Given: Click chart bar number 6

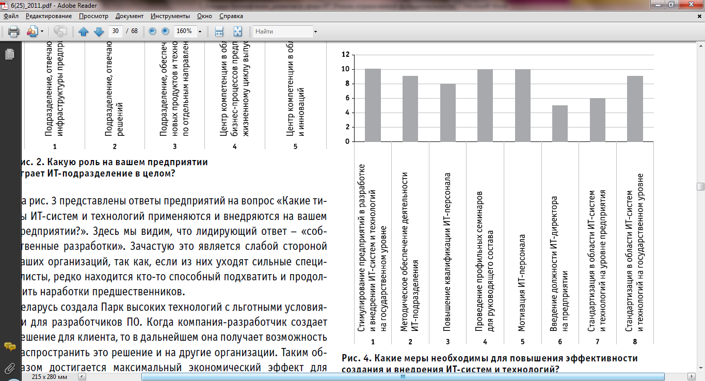Looking at the screenshot, I should click(x=560, y=123).
